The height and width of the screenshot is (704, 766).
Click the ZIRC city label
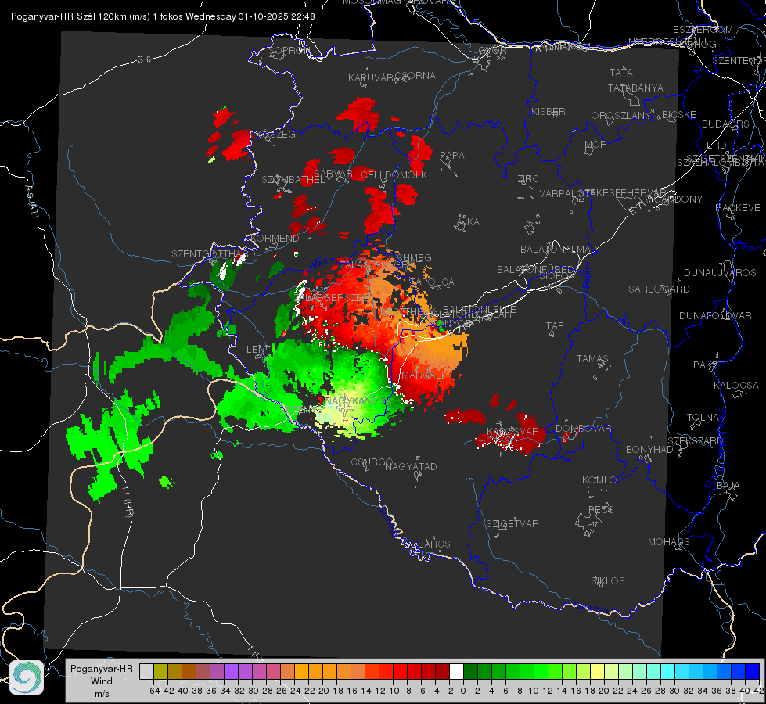[528, 179]
